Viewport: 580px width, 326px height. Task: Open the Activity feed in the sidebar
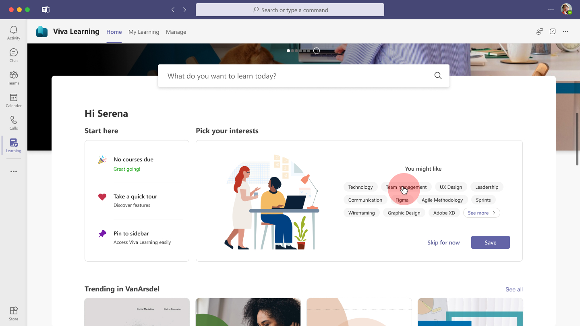14,33
